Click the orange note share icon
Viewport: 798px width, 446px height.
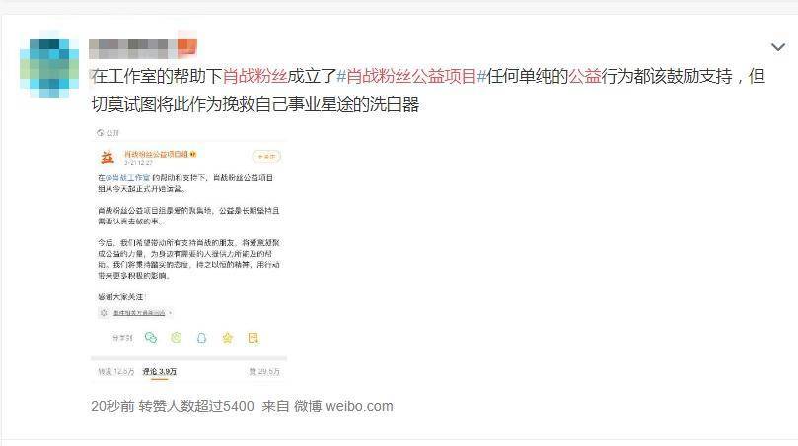tap(253, 338)
